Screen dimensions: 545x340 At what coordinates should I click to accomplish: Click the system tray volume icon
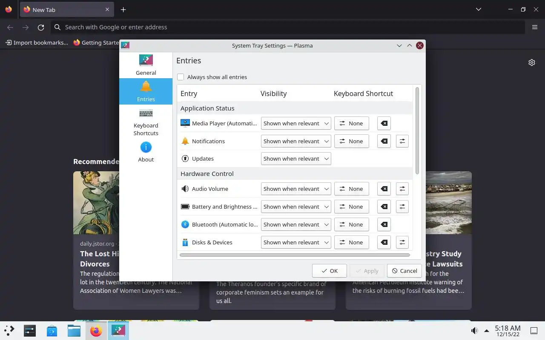(x=474, y=331)
